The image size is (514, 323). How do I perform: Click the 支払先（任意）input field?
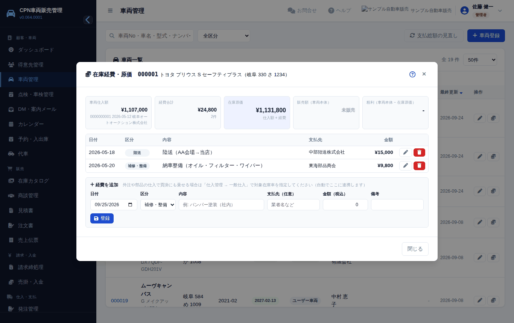pyautogui.click(x=293, y=205)
